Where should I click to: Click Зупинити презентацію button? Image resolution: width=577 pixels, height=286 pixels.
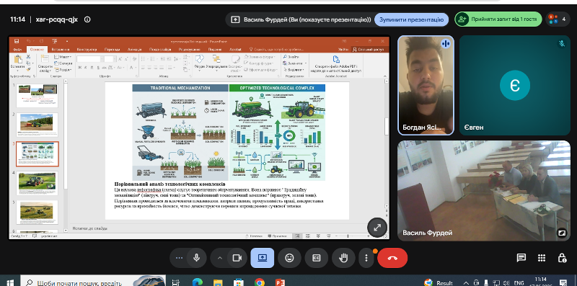[411, 19]
